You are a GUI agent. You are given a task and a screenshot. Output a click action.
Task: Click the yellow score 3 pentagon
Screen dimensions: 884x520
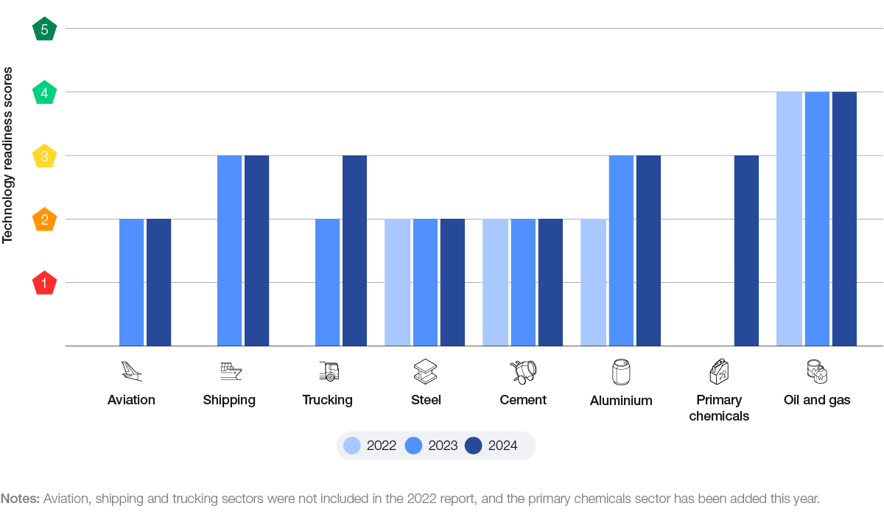pos(45,156)
